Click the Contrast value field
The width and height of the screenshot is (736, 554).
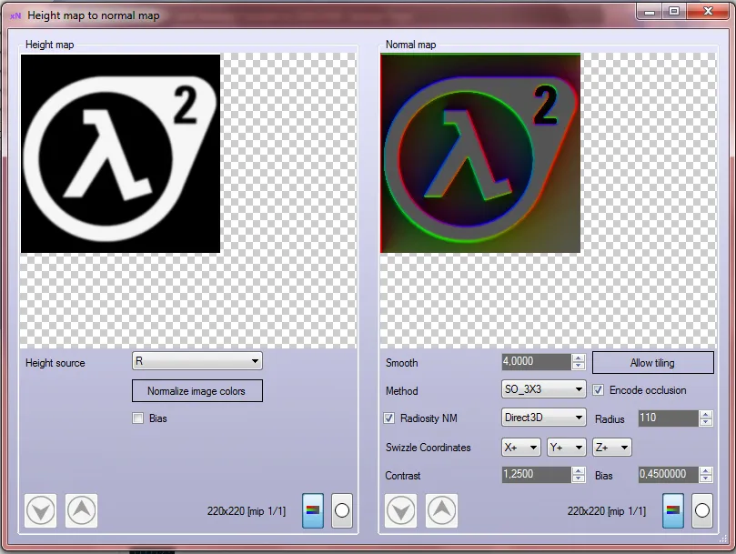click(536, 474)
